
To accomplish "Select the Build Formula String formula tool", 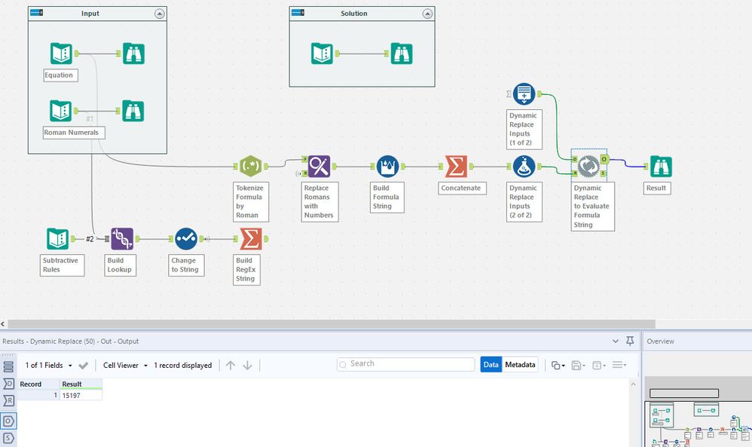I will (x=387, y=167).
